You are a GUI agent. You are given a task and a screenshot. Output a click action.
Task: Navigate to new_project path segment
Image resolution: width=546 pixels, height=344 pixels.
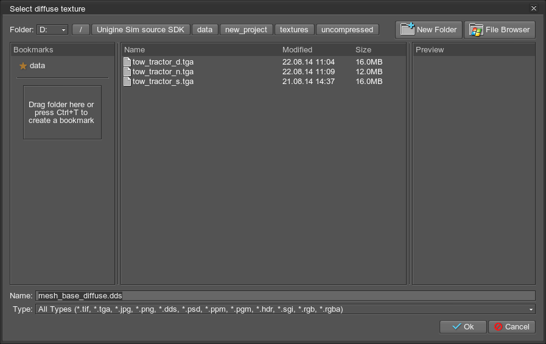[x=246, y=30]
